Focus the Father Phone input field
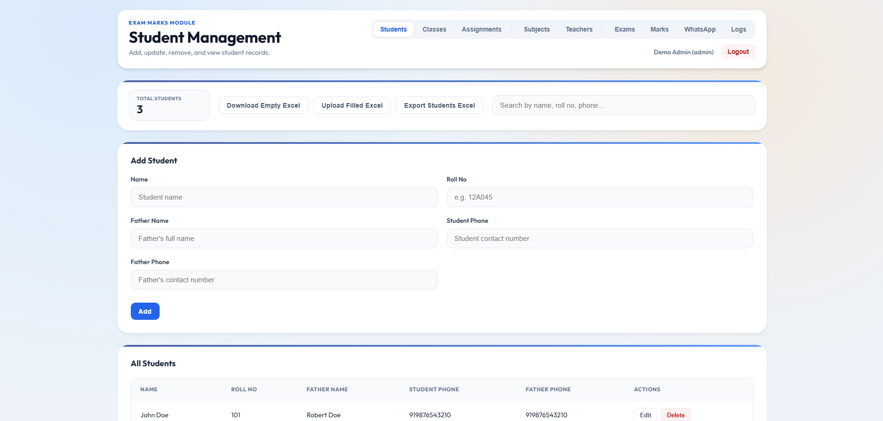Screen dimensions: 883x421 [x=284, y=280]
